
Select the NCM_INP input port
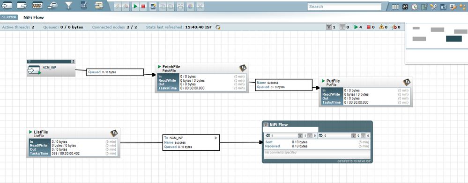coord(51,68)
